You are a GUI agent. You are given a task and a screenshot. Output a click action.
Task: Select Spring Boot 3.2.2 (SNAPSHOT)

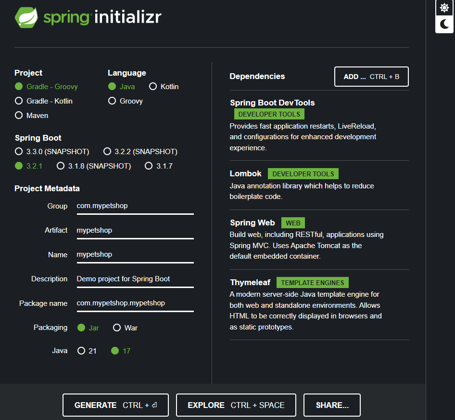tap(140, 151)
